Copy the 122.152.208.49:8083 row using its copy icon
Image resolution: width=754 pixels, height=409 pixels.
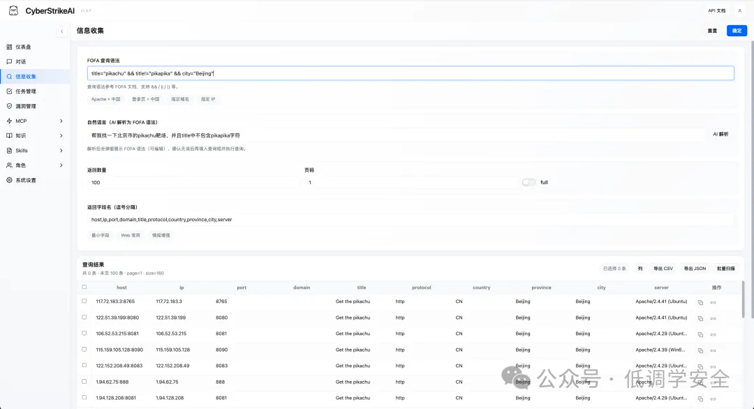click(701, 366)
